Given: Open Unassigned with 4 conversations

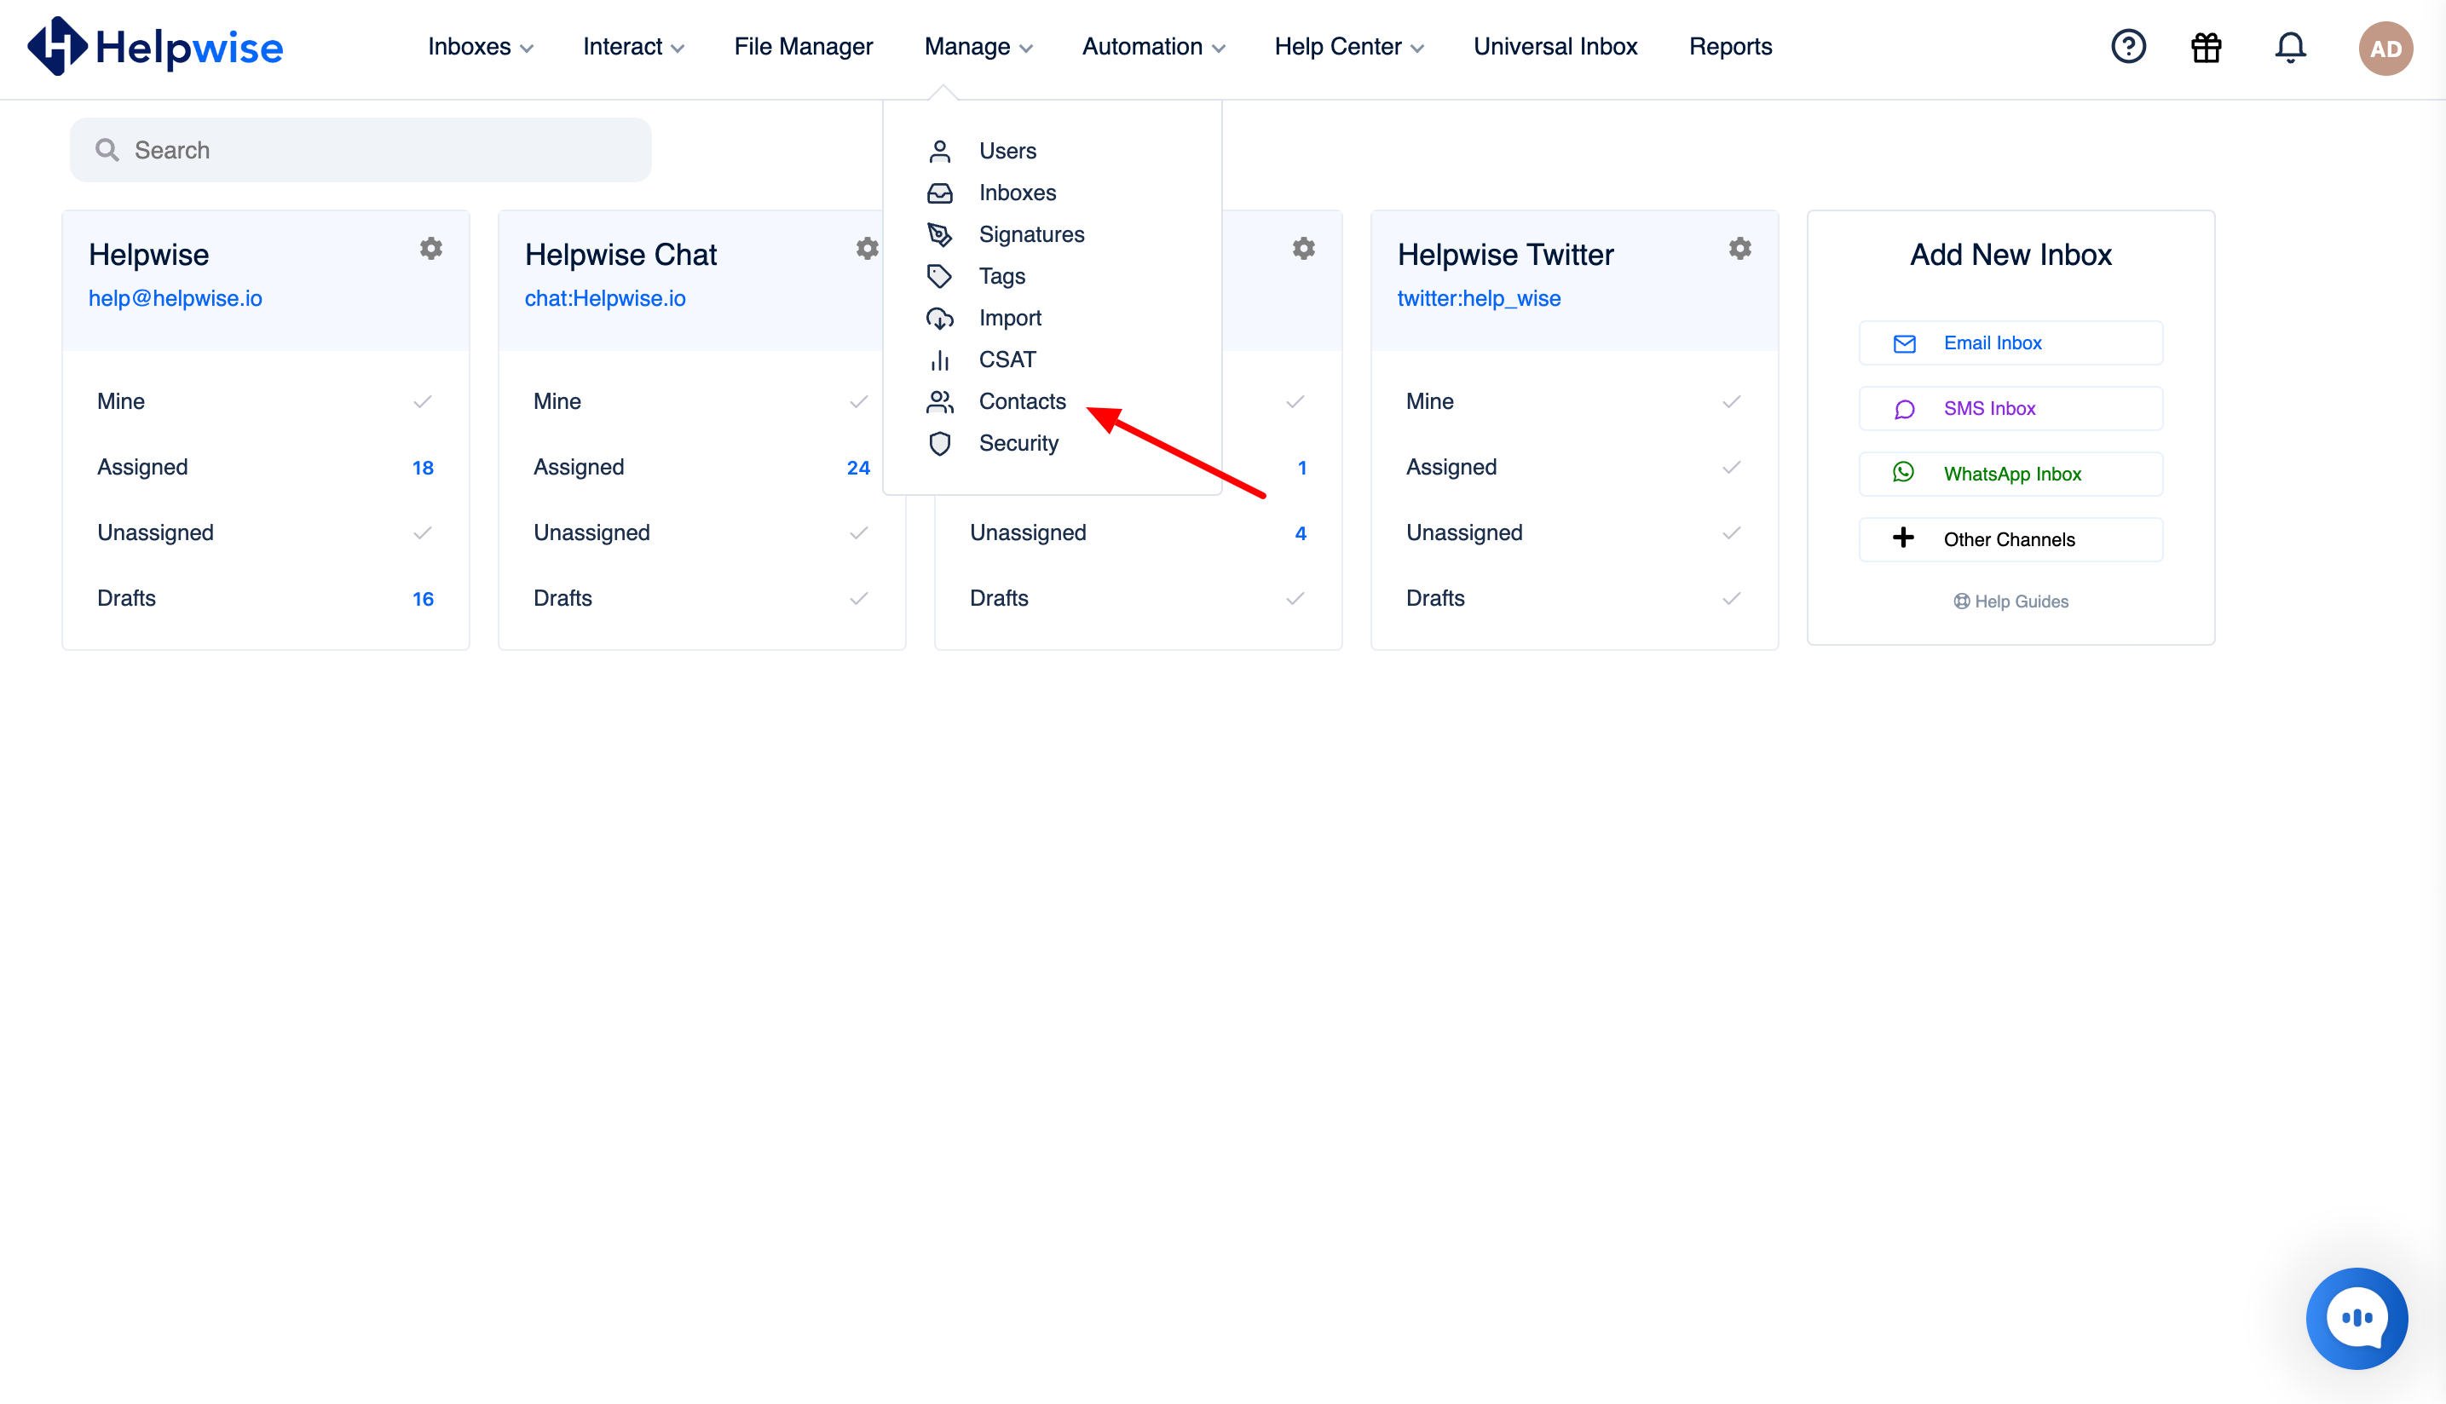Looking at the screenshot, I should 1138,533.
